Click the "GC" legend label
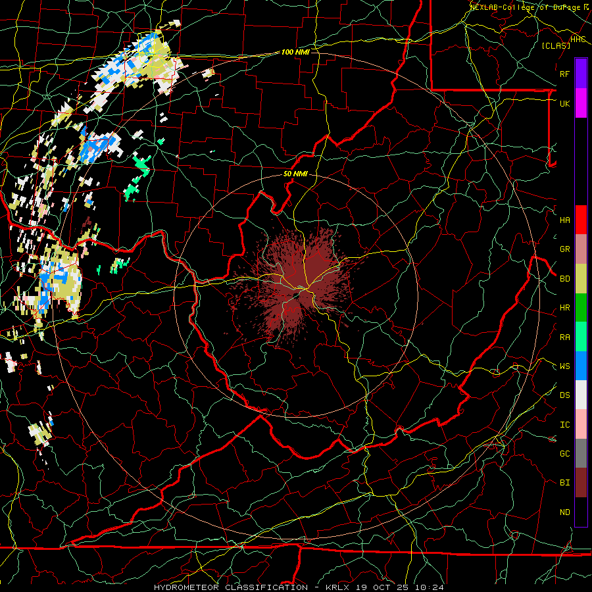This screenshot has height=592, width=592. (564, 454)
